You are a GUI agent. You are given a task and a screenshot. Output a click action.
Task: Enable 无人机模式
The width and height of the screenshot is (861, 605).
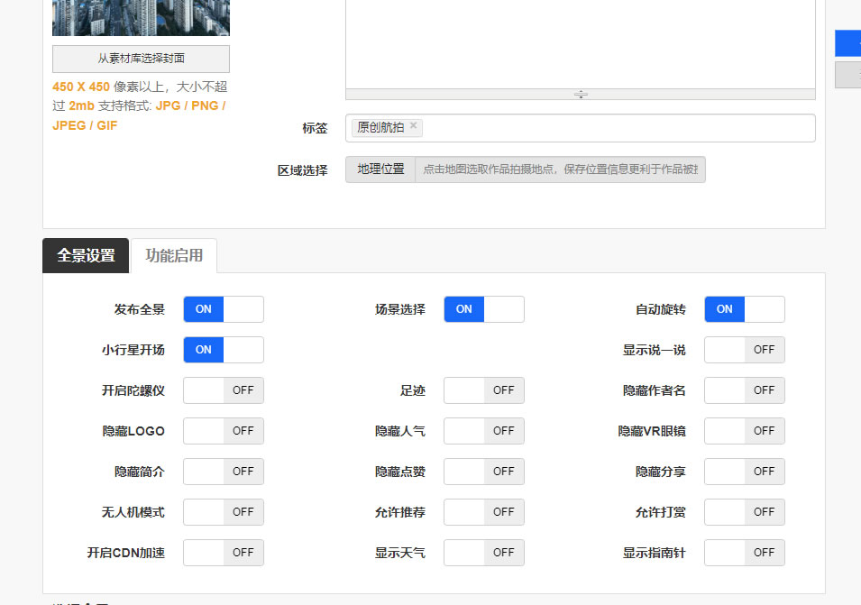pyautogui.click(x=223, y=512)
